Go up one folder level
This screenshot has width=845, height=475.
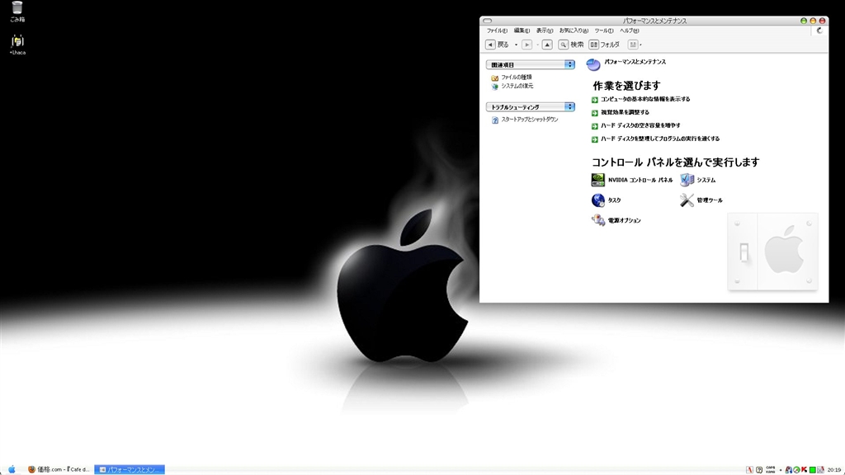coord(547,45)
